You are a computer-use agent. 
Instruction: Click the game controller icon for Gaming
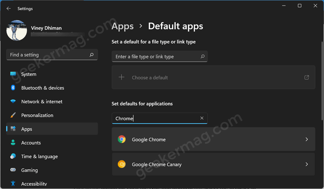point(13,170)
